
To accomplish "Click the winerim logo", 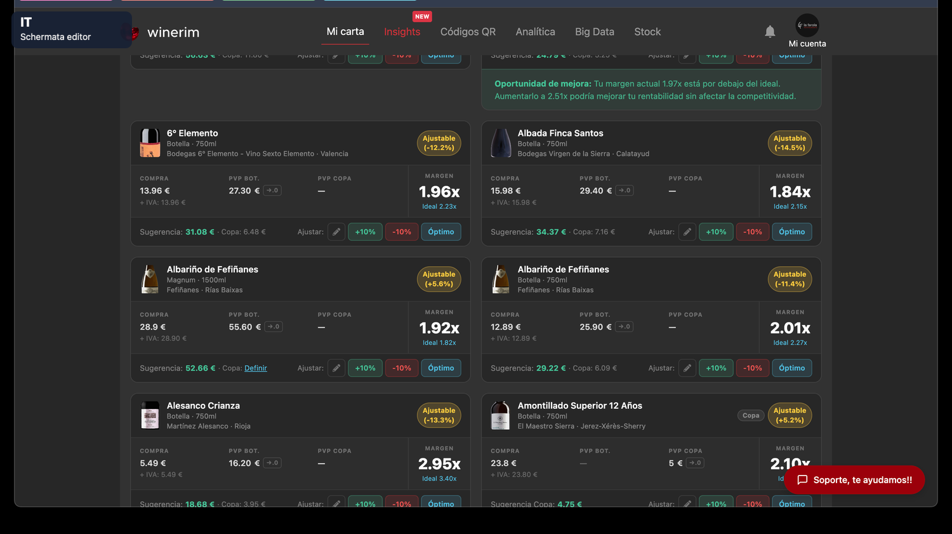I will [167, 32].
